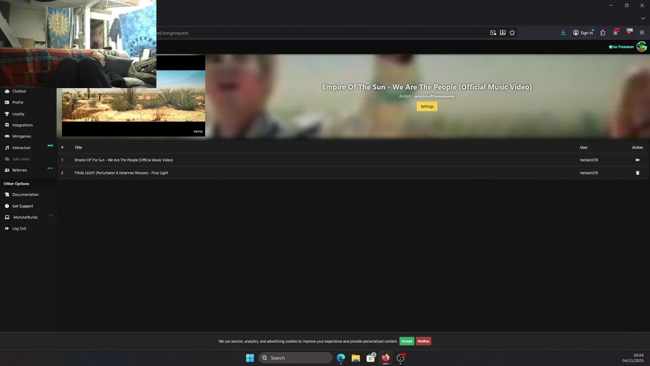The image size is (650, 366).
Task: Click the install-app address bar icon
Action: click(x=503, y=33)
